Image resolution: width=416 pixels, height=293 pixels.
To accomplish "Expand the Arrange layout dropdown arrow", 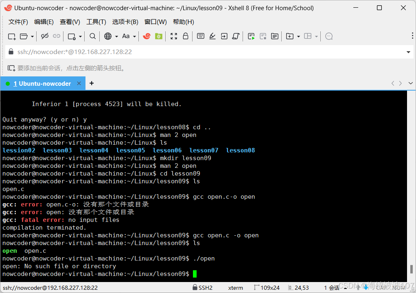I will [x=316, y=37].
